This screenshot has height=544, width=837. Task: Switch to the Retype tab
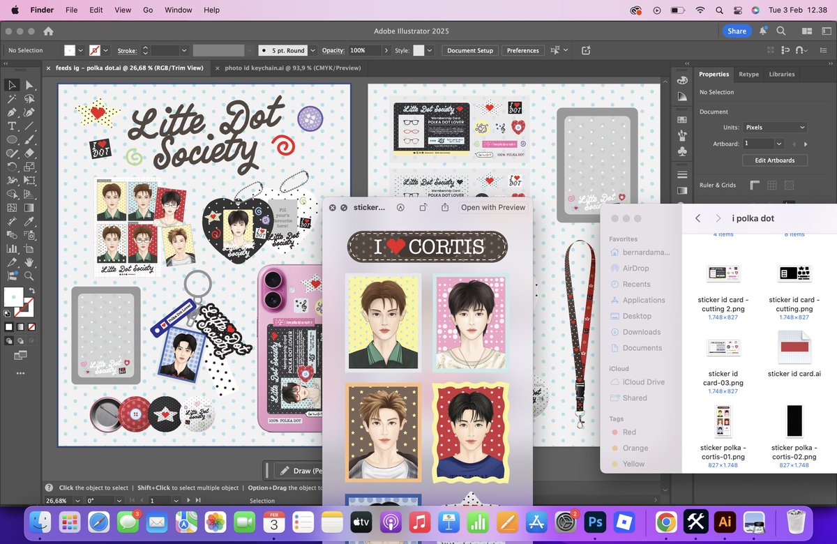[748, 74]
